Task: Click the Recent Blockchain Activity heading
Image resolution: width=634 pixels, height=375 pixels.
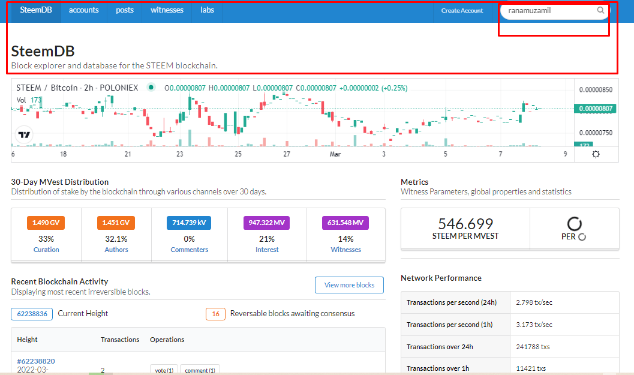Action: [x=59, y=281]
